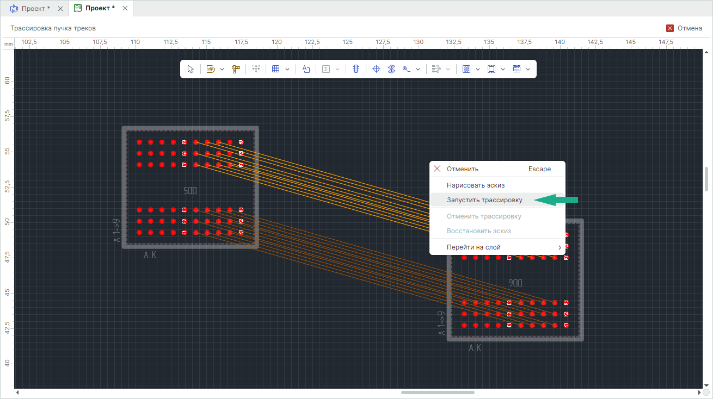Click the crosshair origin target icon
This screenshot has width=713, height=399.
(x=376, y=69)
